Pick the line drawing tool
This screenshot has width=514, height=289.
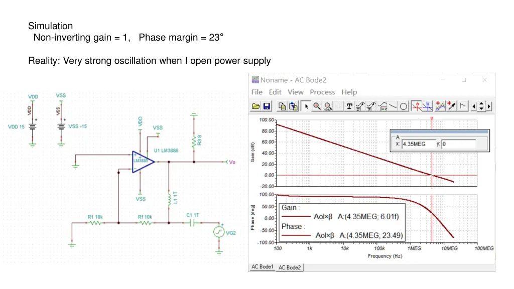pyautogui.click(x=393, y=106)
